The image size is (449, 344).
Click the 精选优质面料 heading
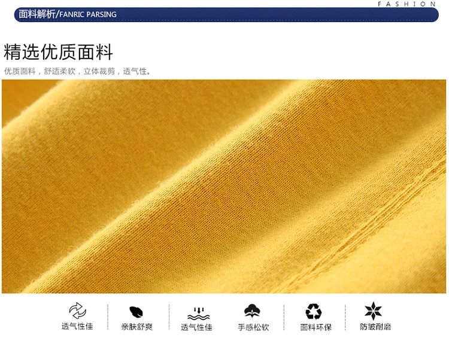[x=58, y=52]
